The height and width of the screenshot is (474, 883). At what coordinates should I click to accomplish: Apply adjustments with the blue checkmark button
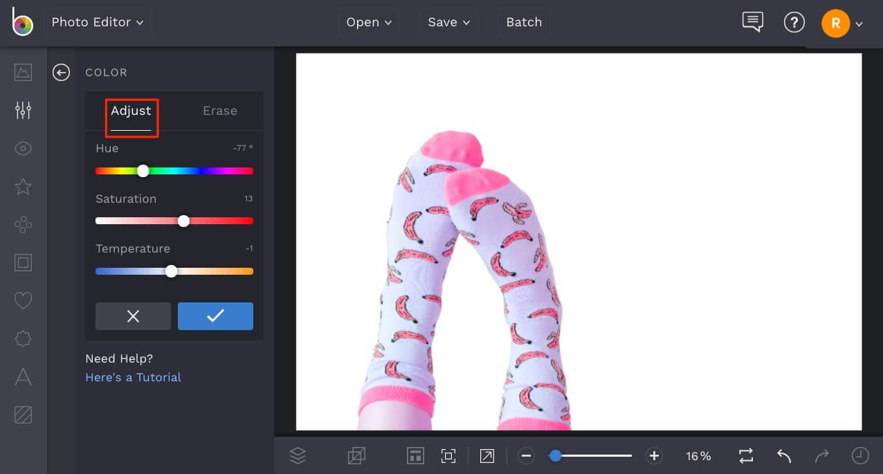[x=215, y=316]
